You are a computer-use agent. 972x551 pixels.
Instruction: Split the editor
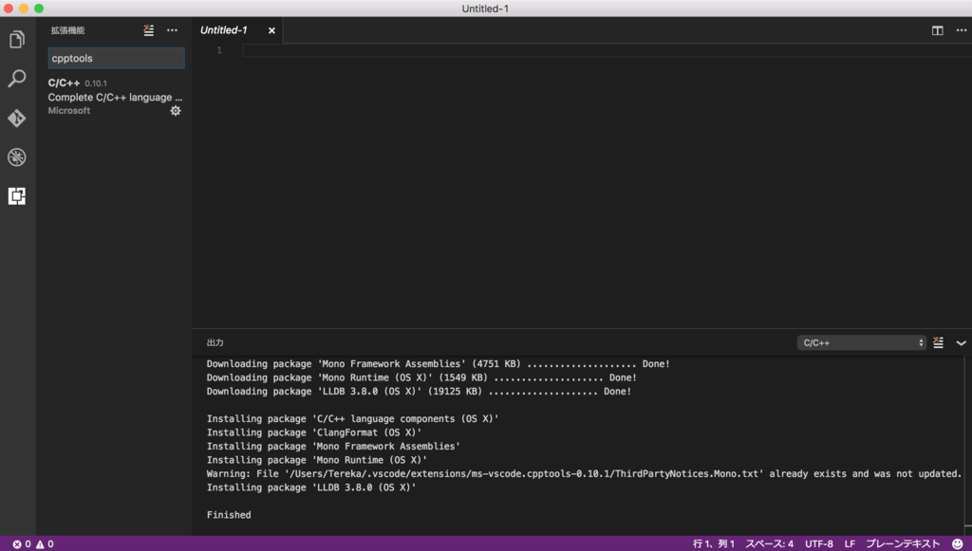[937, 30]
